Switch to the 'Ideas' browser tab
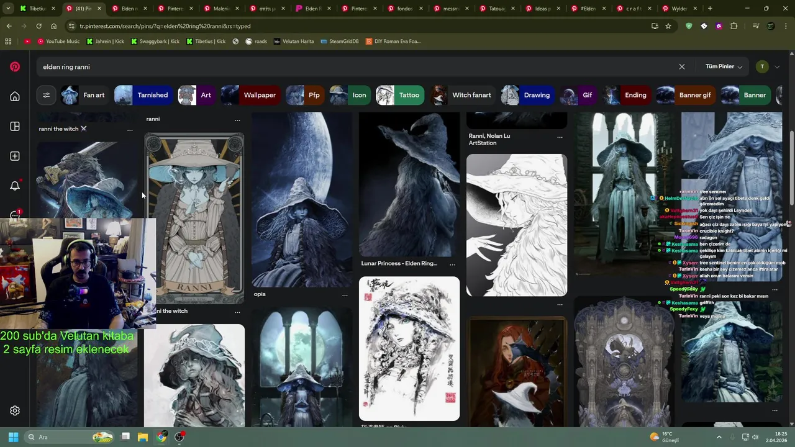The height and width of the screenshot is (447, 795). click(x=542, y=9)
